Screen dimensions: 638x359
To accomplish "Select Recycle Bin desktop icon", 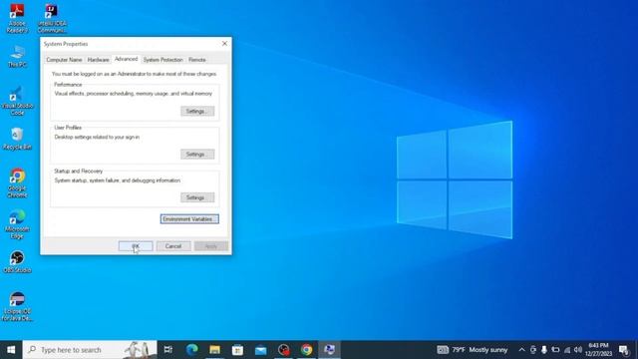I will click(x=17, y=139).
